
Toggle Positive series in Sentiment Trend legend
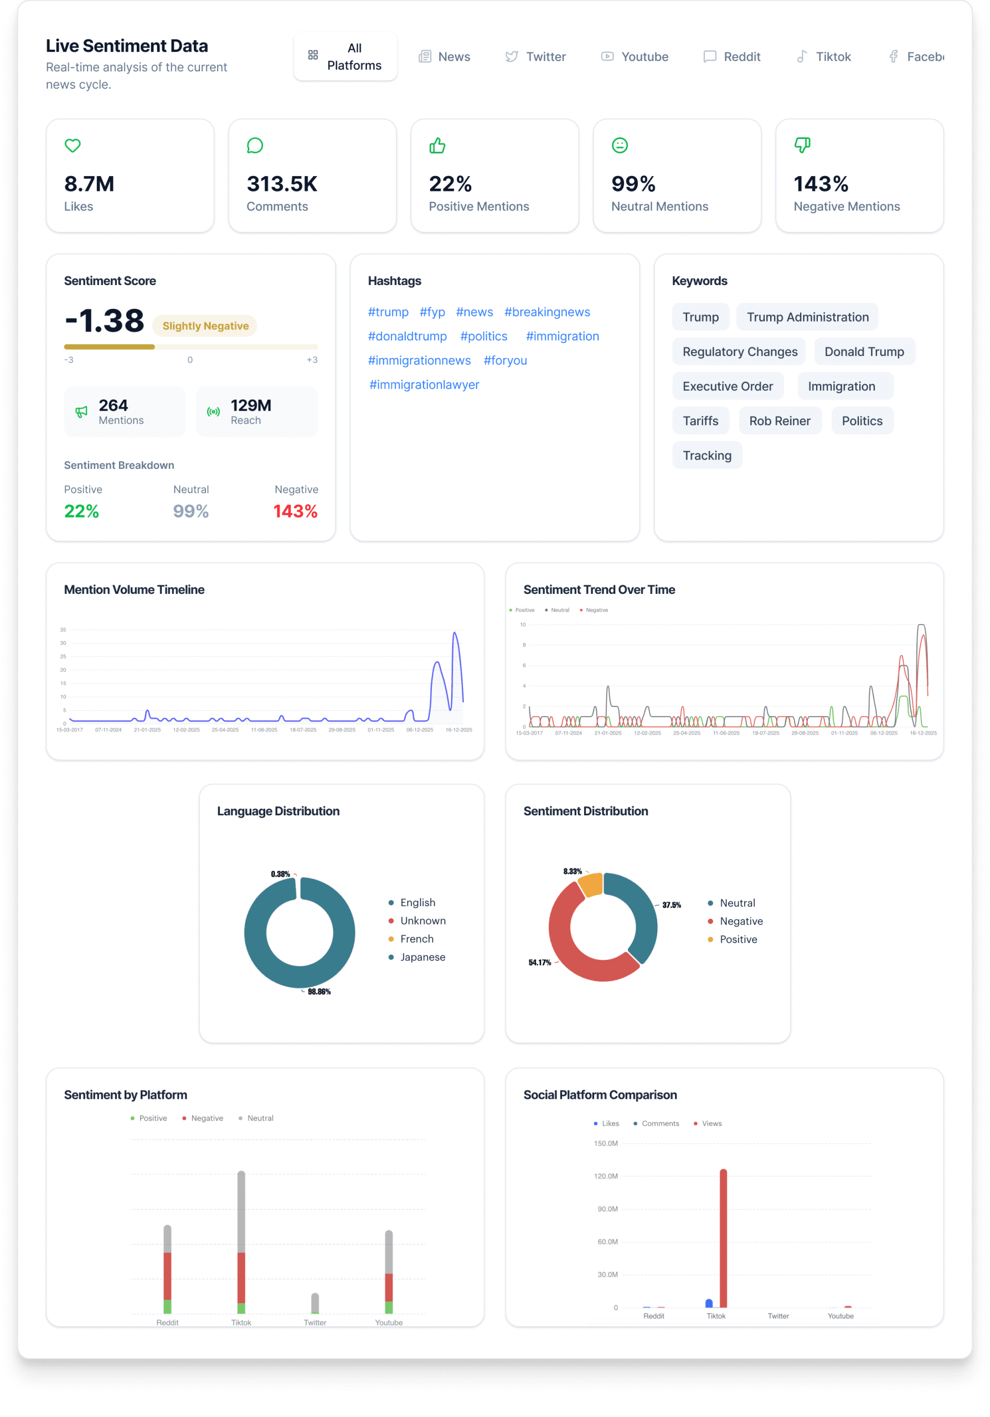tap(523, 610)
